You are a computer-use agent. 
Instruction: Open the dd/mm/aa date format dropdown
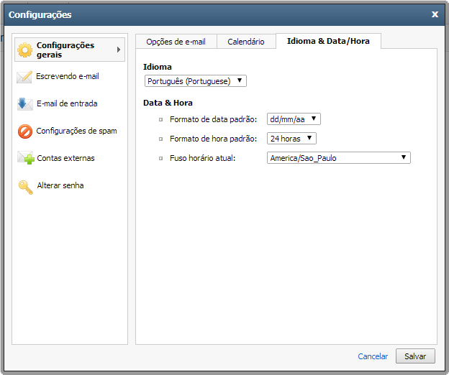point(294,119)
